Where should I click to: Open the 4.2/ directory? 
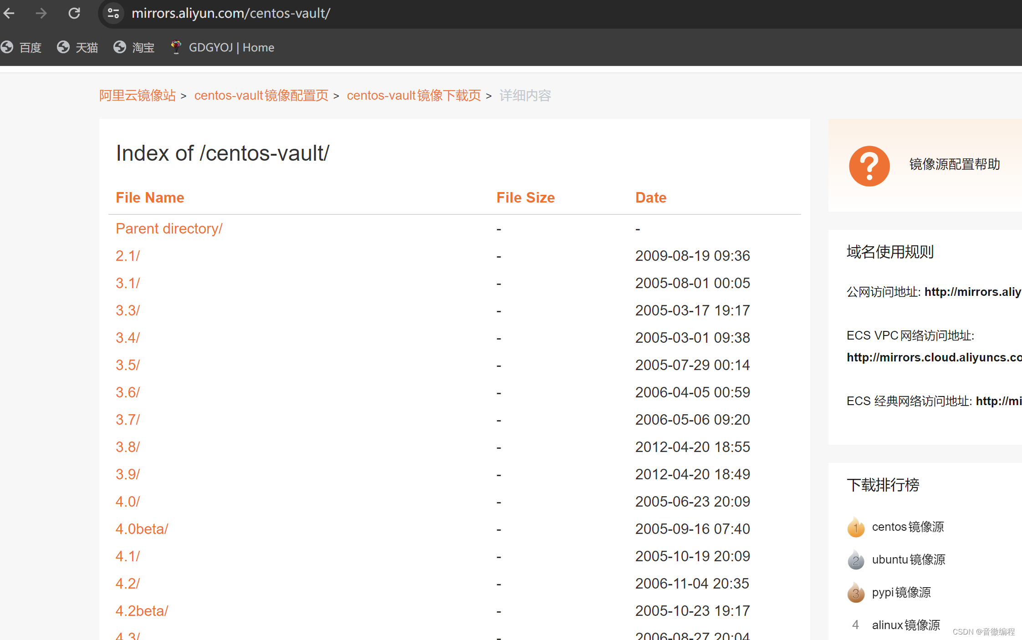pos(128,584)
